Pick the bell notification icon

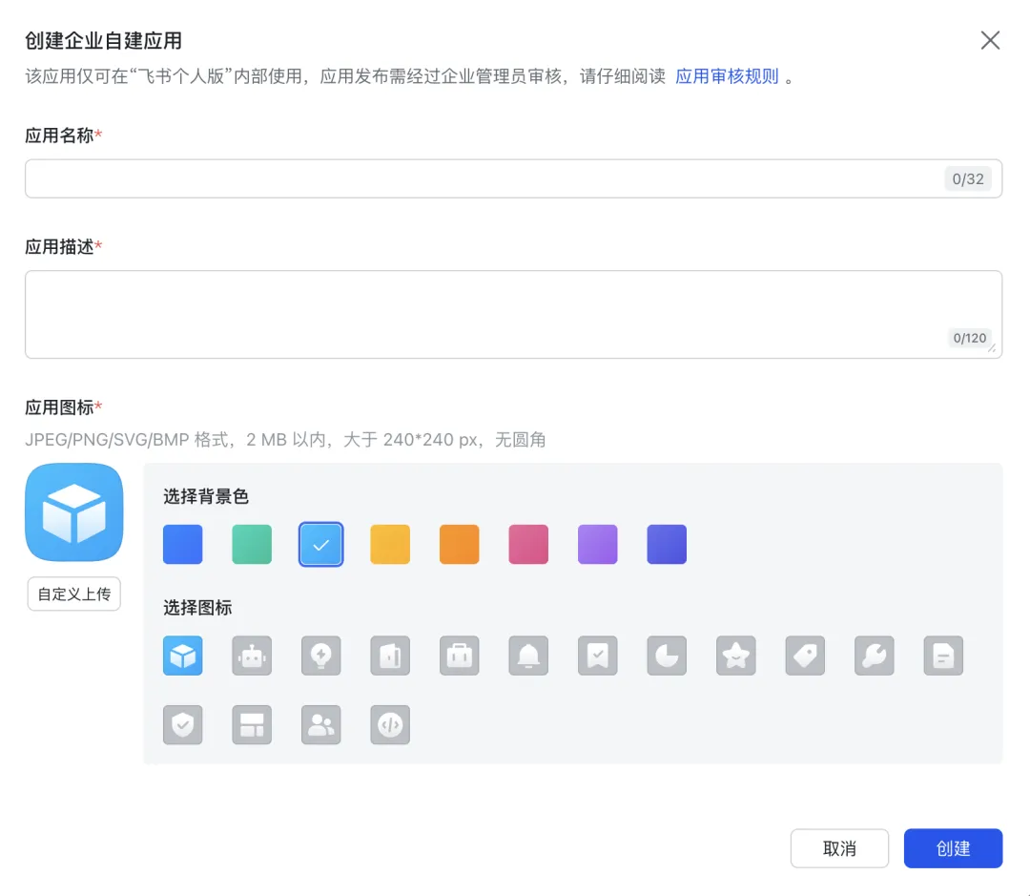(x=527, y=656)
